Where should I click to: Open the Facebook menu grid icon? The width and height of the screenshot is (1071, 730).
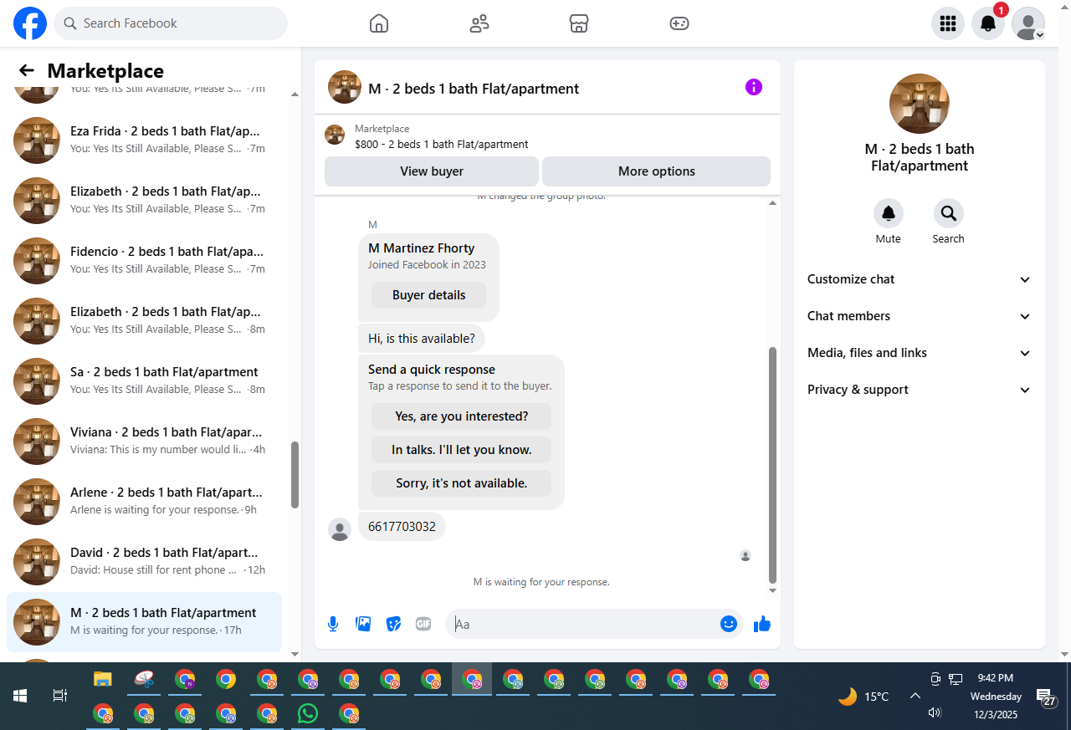pos(948,23)
